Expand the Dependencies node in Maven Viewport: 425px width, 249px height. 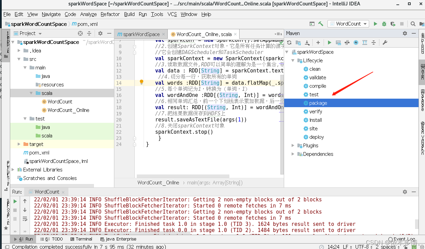(293, 154)
